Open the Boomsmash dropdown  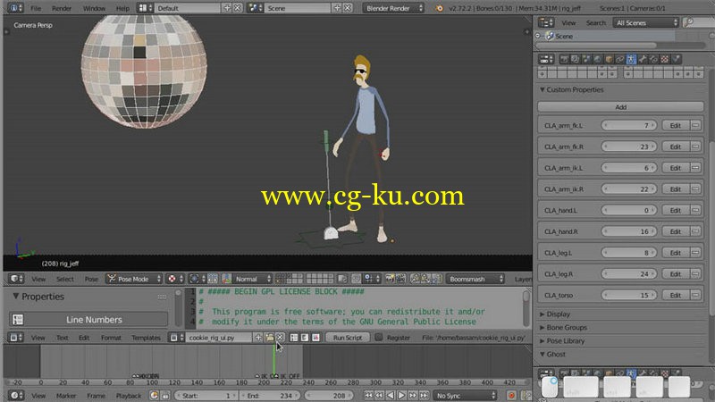click(x=475, y=279)
